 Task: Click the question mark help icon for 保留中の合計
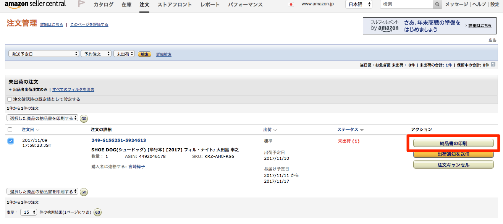click(x=493, y=65)
